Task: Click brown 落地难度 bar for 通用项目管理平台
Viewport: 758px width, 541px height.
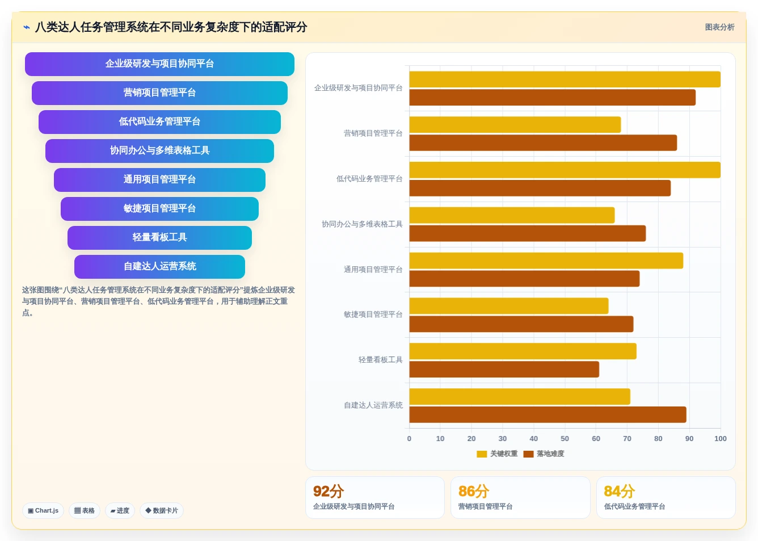Action: 524,279
